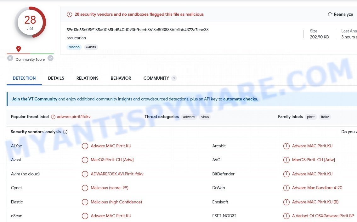Image resolution: width=357 pixels, height=222 pixels.
Task: Click Avast's MacOS:Pirrit-CH [Adw] result
Action: (112, 160)
